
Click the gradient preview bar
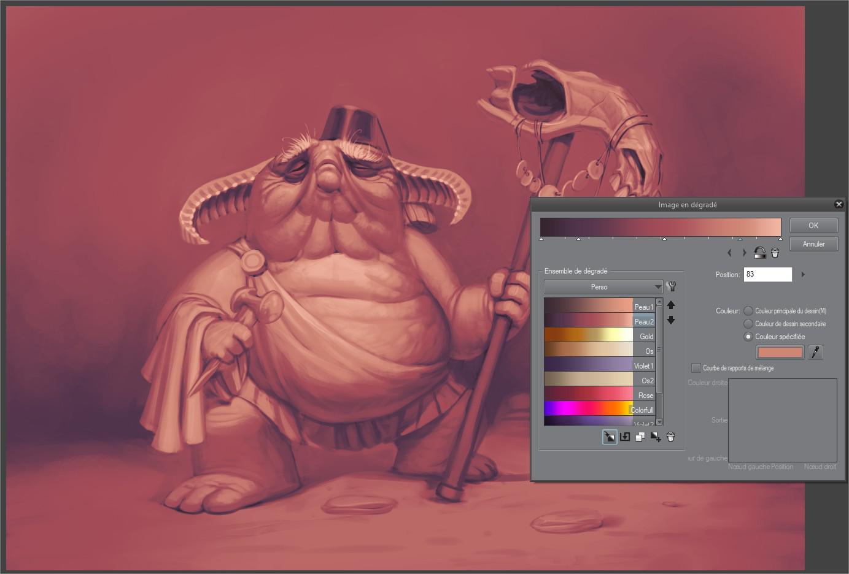(661, 227)
